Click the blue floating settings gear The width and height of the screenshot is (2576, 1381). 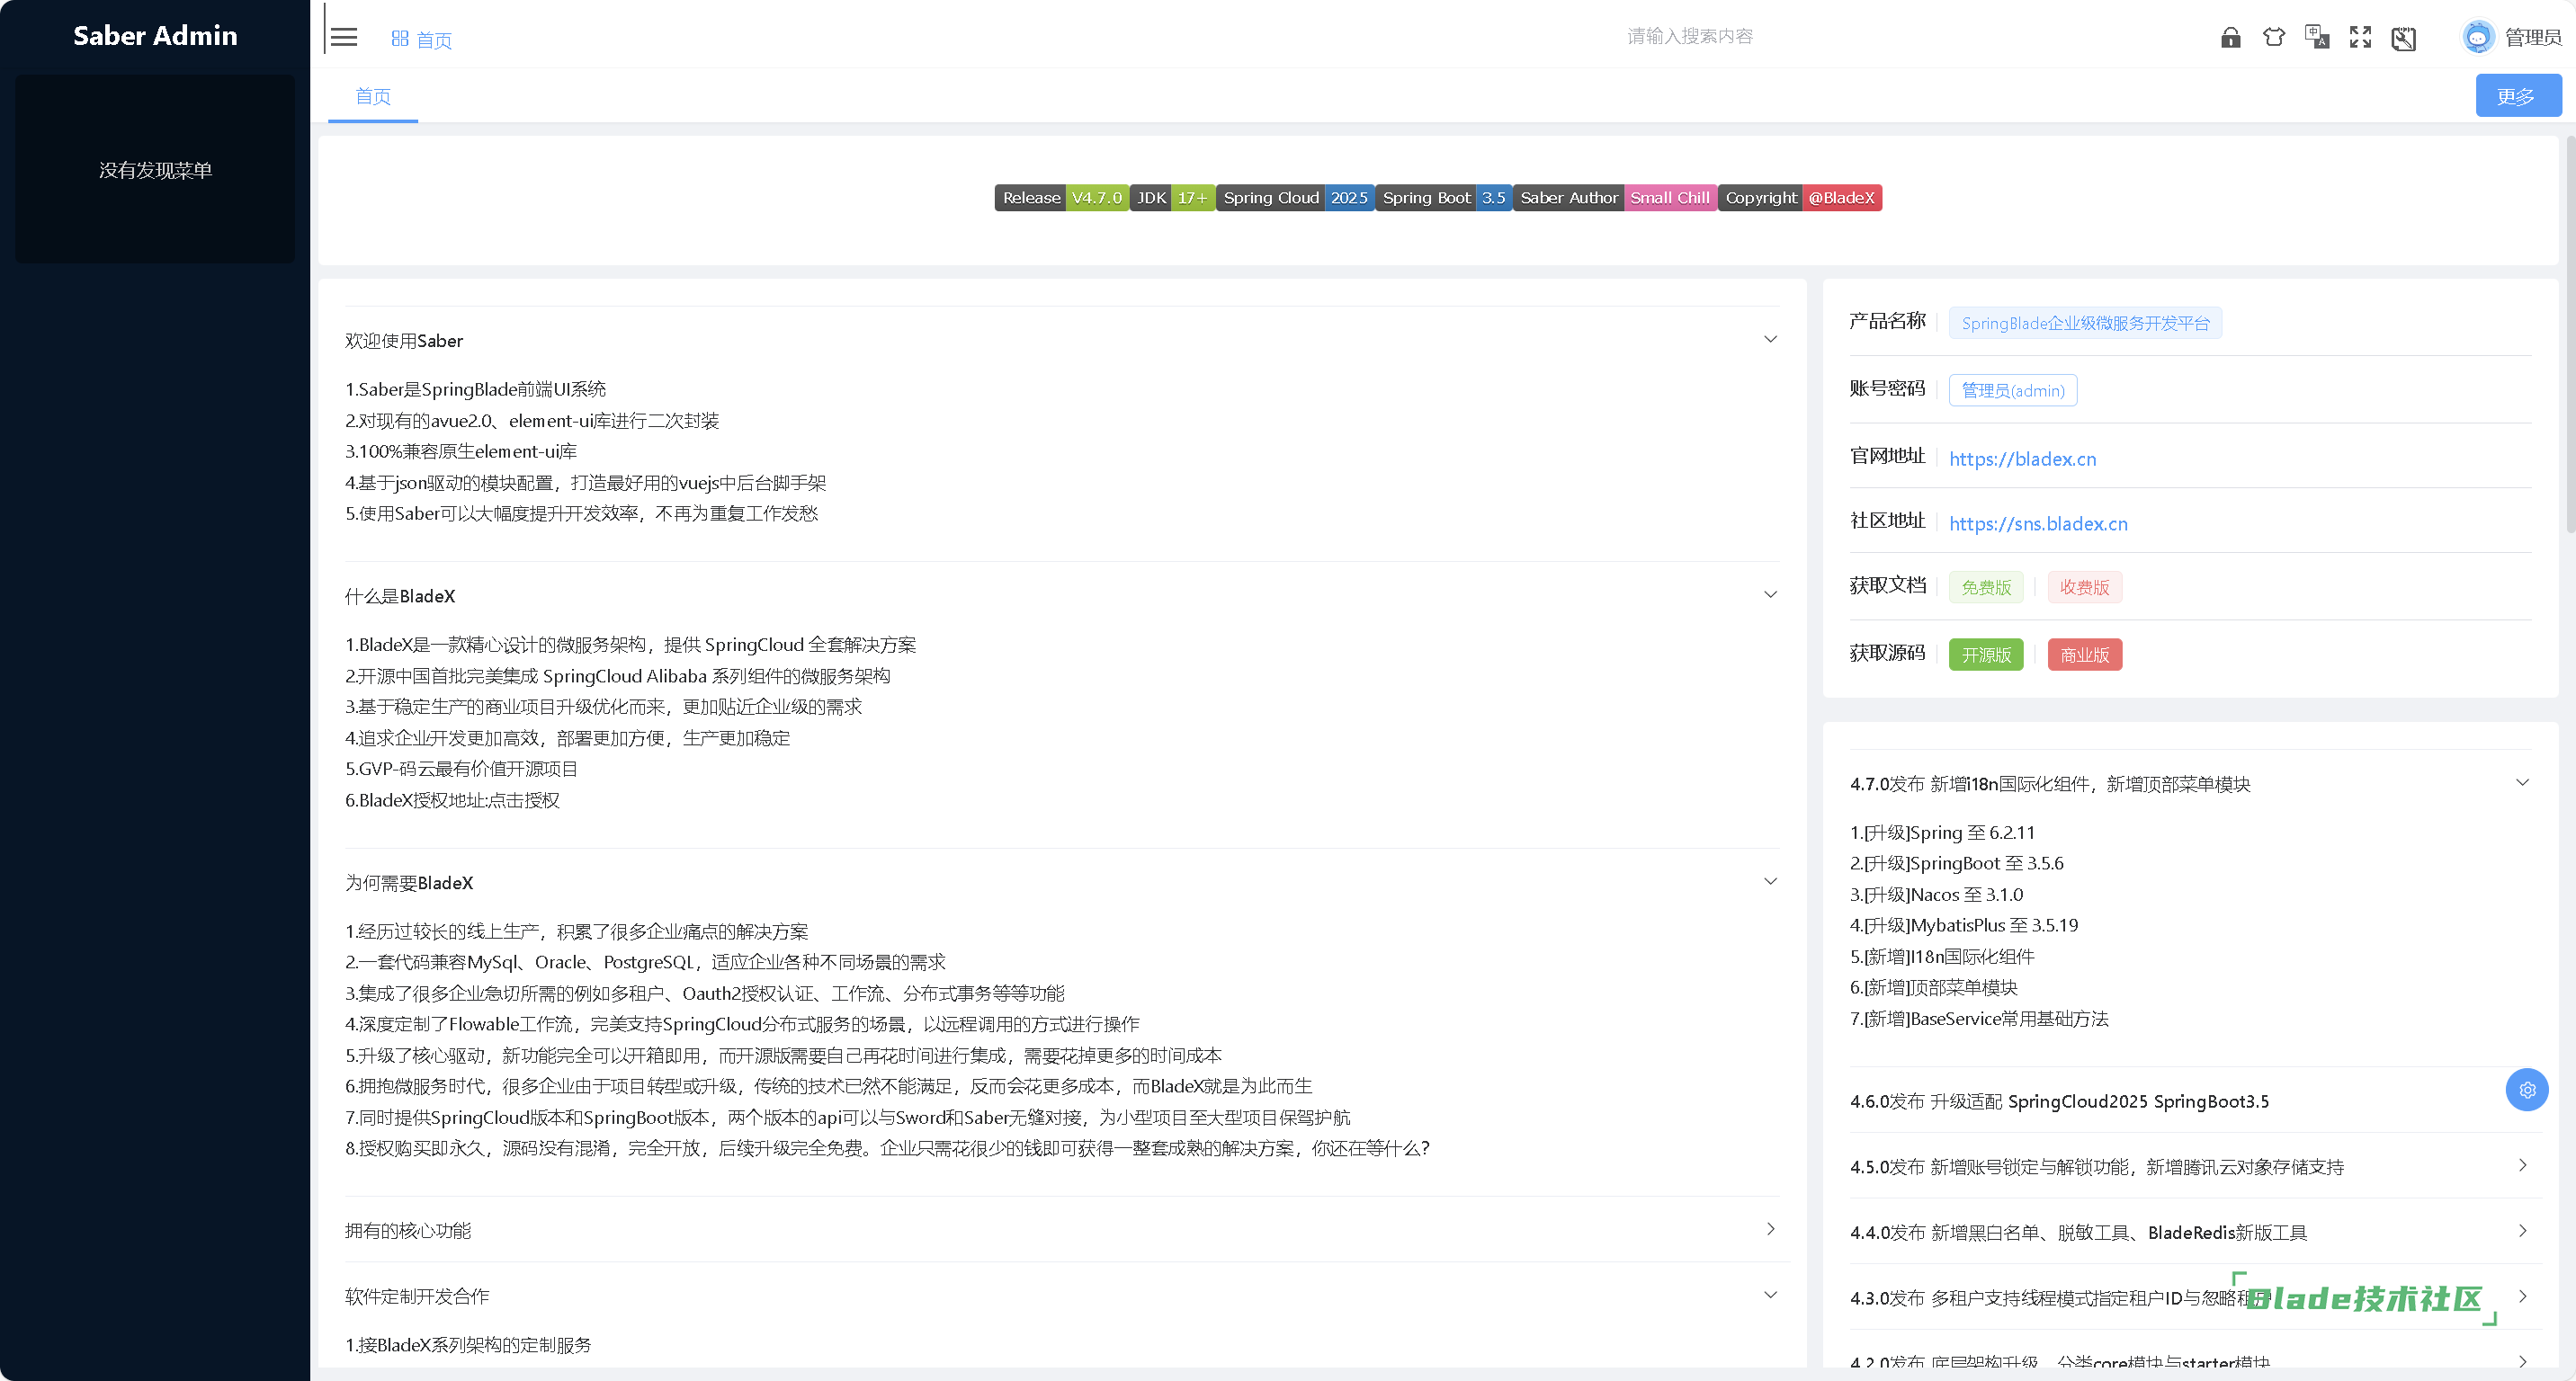coord(2526,1089)
